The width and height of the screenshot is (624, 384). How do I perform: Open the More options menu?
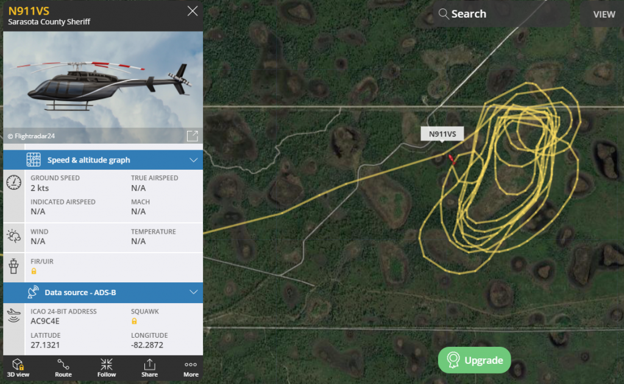click(191, 368)
